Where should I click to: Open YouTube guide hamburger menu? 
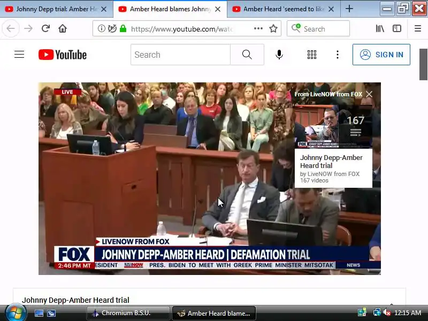click(x=19, y=55)
